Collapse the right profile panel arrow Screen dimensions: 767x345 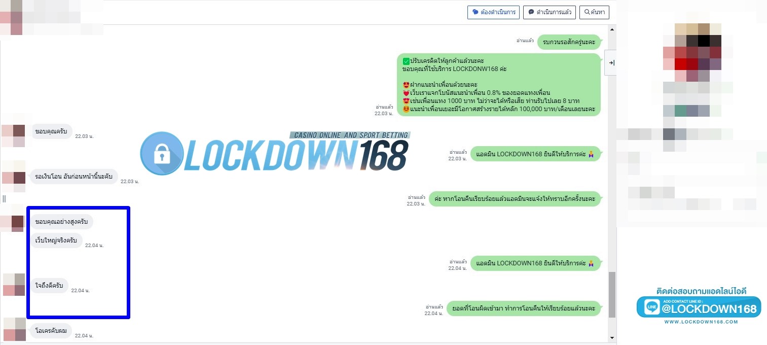pos(611,63)
